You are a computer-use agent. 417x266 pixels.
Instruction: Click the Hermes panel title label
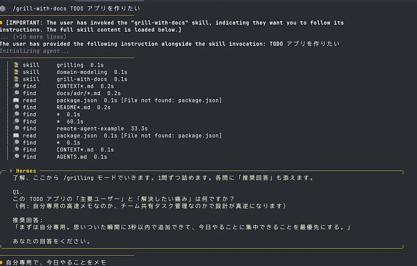tap(26, 171)
